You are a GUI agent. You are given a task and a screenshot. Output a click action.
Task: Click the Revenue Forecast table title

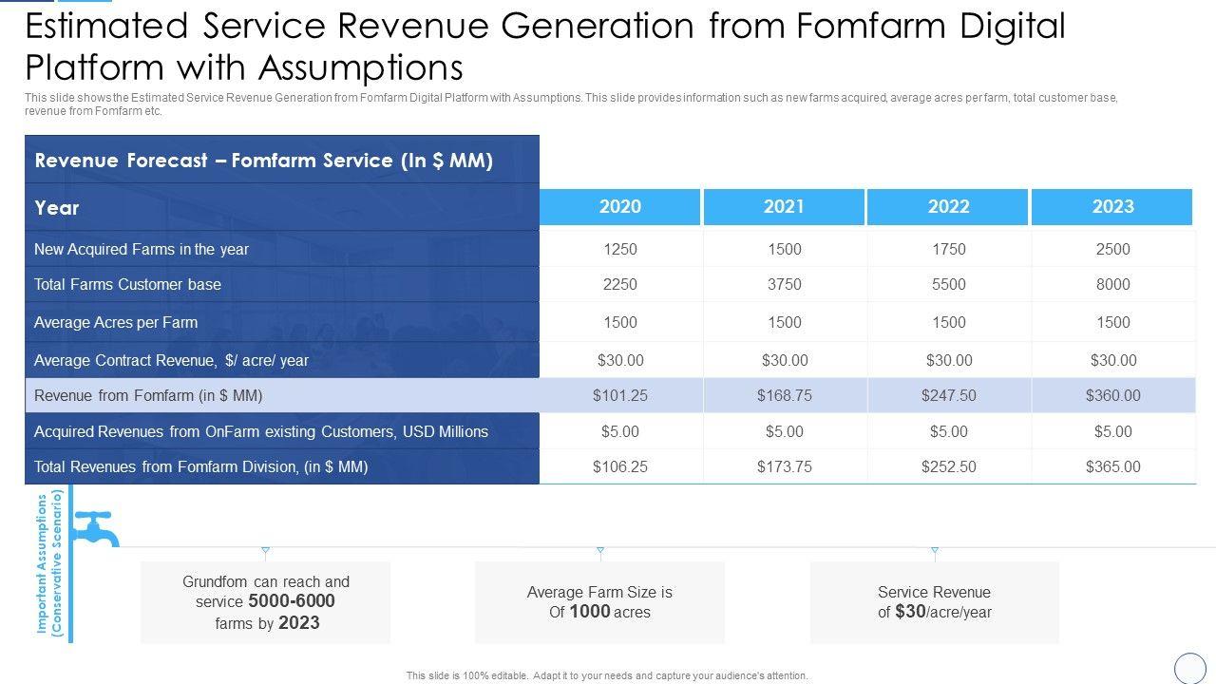pos(264,161)
